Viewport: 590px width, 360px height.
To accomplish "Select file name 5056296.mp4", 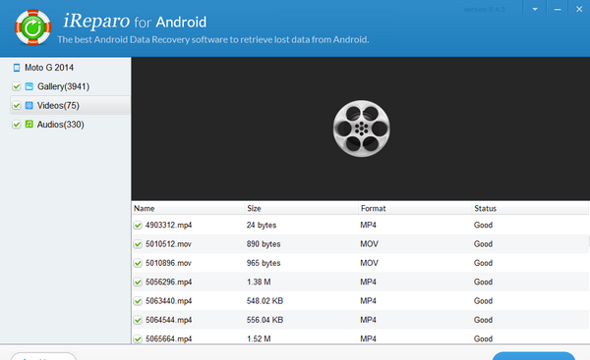I will [x=168, y=283].
